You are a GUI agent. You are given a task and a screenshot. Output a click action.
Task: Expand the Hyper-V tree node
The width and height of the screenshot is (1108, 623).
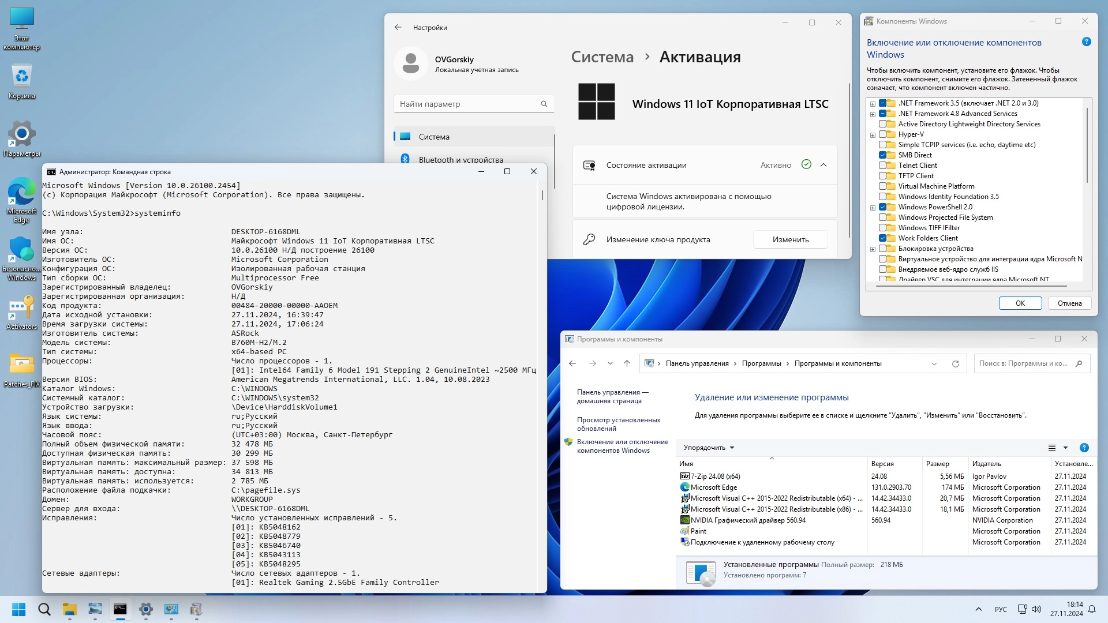click(873, 135)
